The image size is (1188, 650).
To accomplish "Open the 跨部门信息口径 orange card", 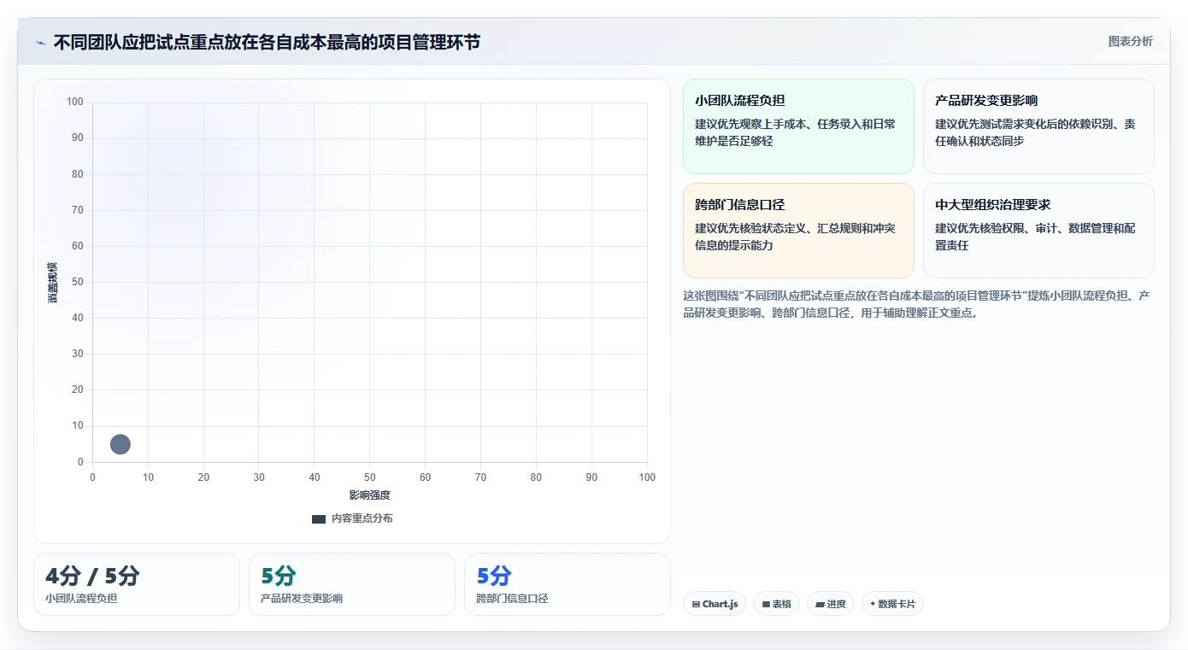I will 798,231.
